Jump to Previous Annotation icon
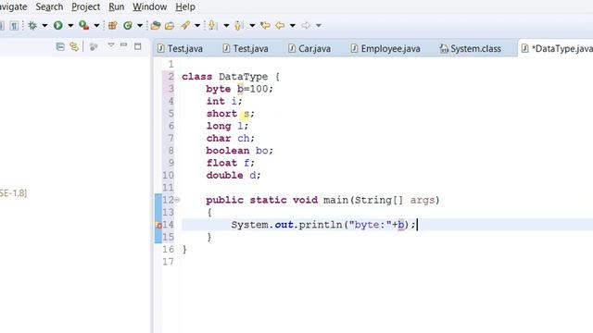593x333 pixels. coord(238,25)
